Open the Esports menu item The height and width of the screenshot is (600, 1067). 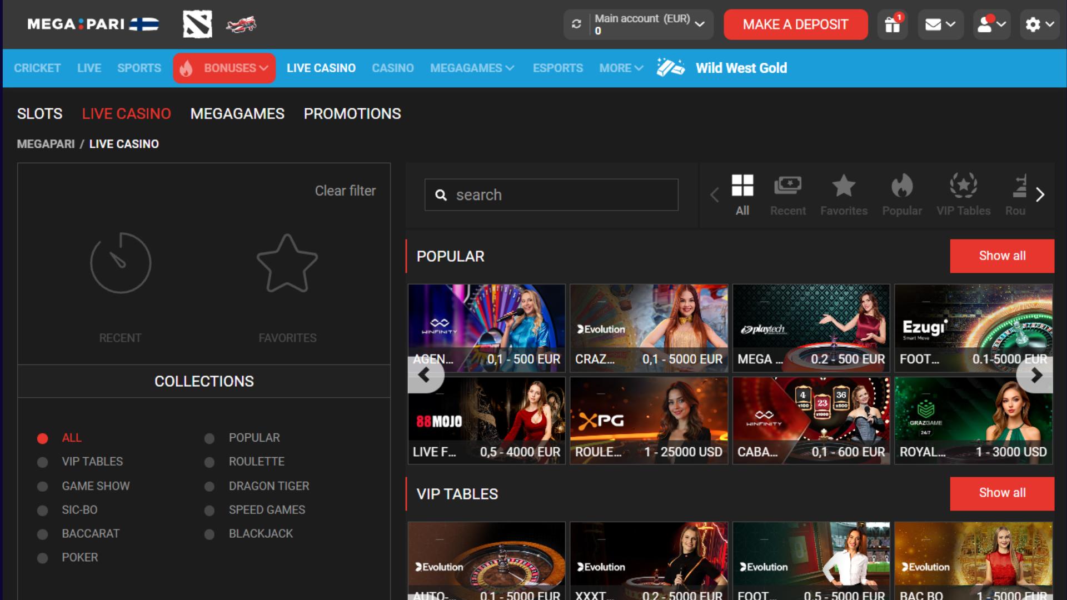pyautogui.click(x=557, y=68)
